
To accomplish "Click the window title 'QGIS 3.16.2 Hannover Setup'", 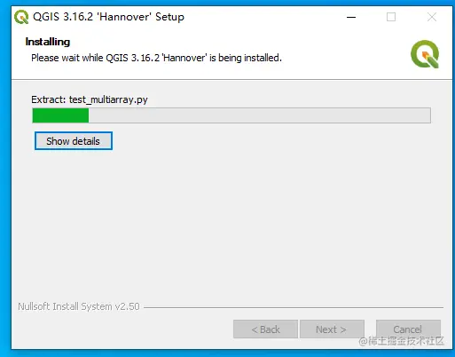I will (x=108, y=17).
